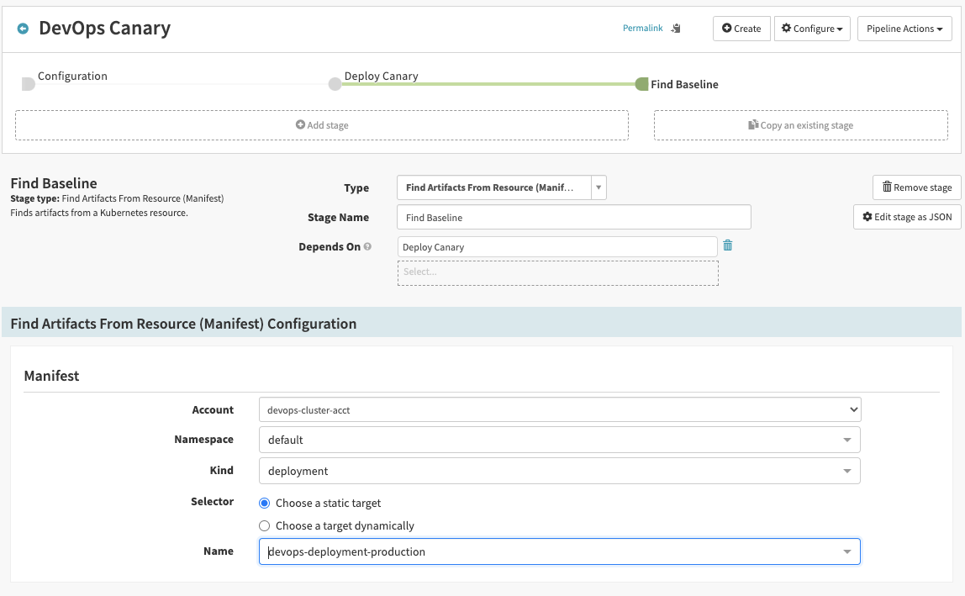965x596 pixels.
Task: Click the Remove stage button
Action: [916, 187]
